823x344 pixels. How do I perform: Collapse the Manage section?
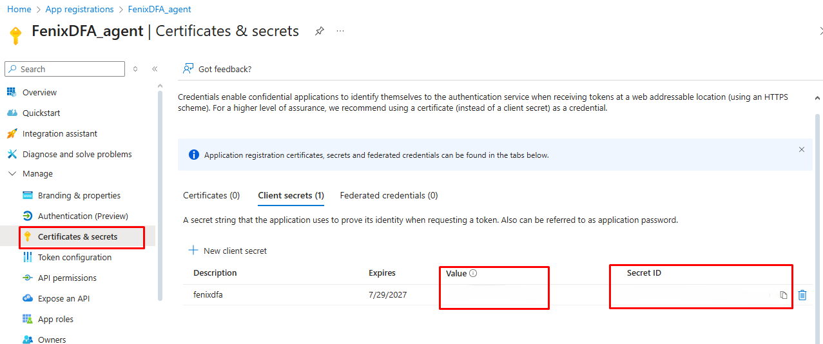12,174
